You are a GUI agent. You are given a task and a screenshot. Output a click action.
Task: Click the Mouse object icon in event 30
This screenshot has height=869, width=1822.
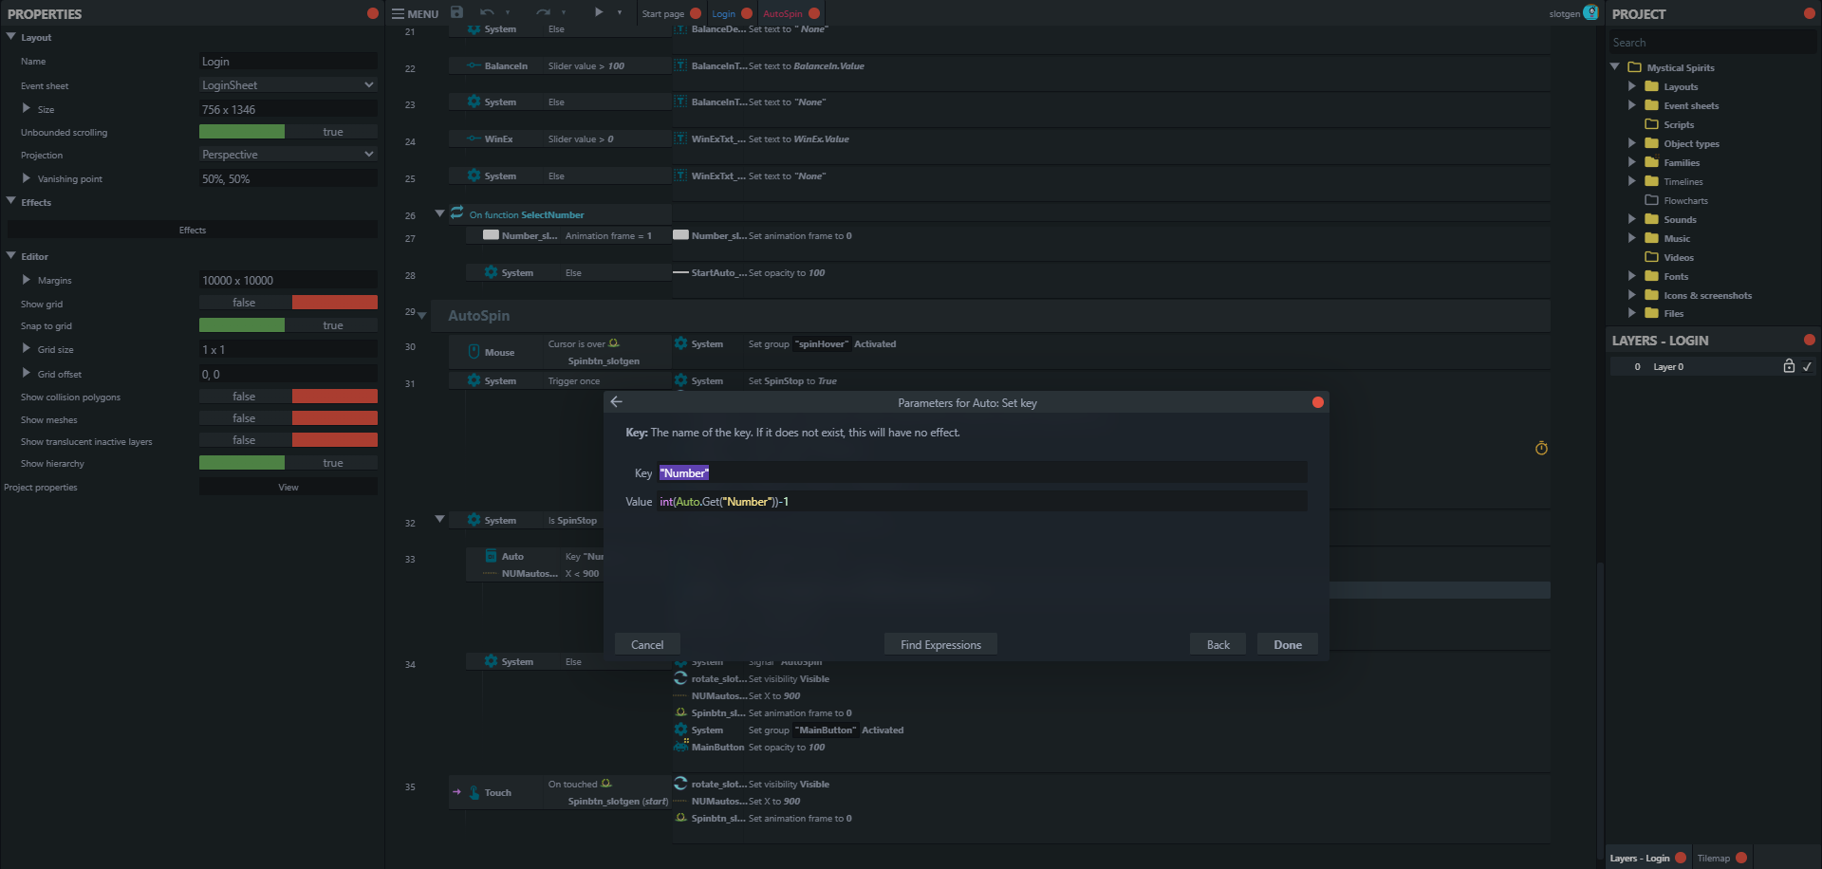[x=474, y=352]
